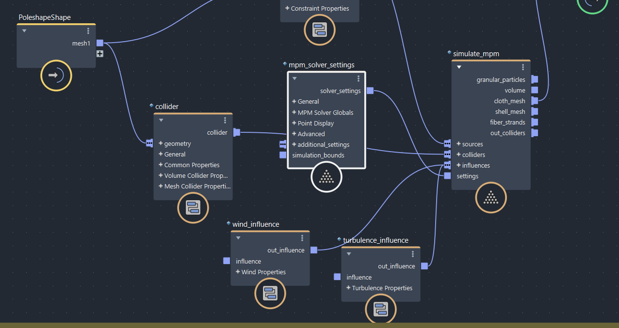
Task: Click the collider node's compound icon
Action: 193,208
